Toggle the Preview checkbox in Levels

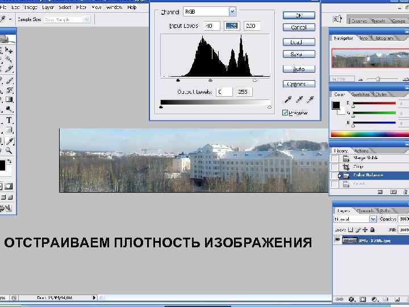pos(285,113)
